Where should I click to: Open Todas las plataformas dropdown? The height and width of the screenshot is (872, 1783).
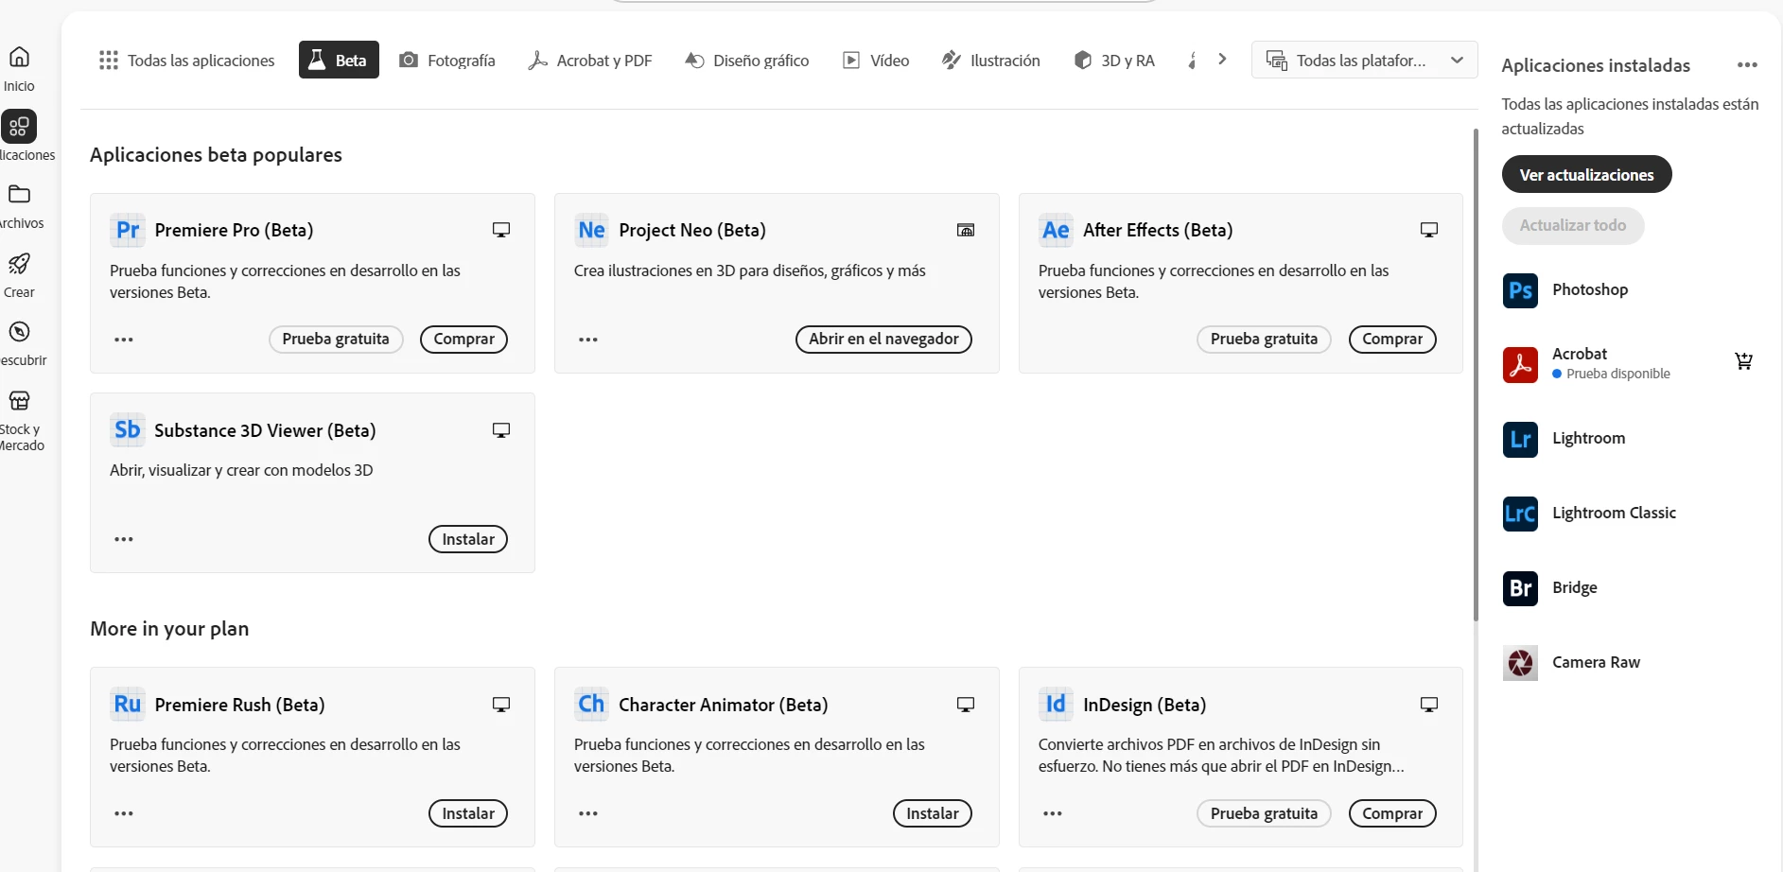coord(1364,60)
